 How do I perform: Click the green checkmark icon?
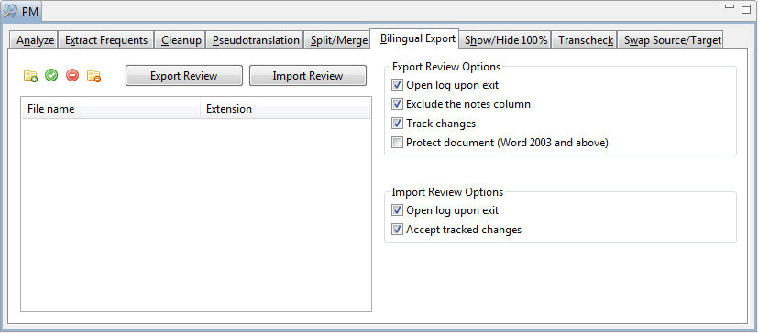click(51, 75)
